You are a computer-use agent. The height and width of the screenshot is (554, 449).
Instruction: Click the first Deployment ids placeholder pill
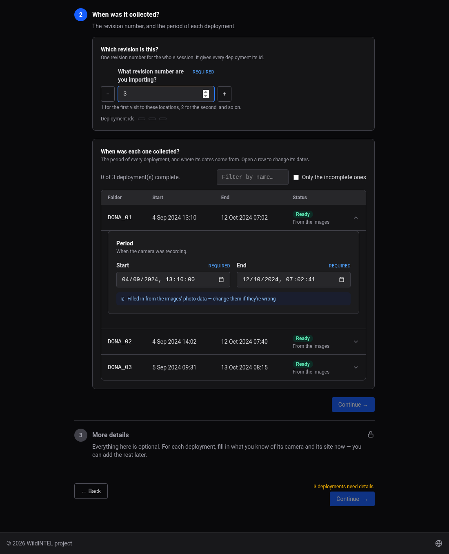[142, 119]
